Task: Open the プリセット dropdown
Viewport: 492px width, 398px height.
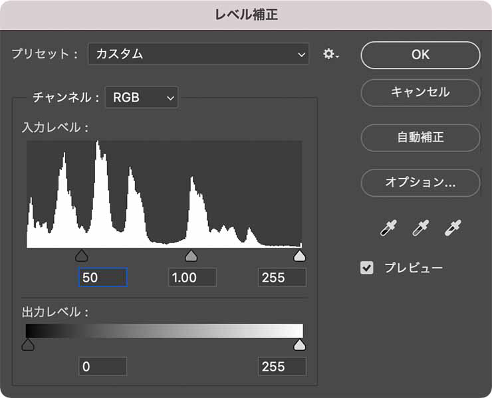Action: (x=198, y=54)
